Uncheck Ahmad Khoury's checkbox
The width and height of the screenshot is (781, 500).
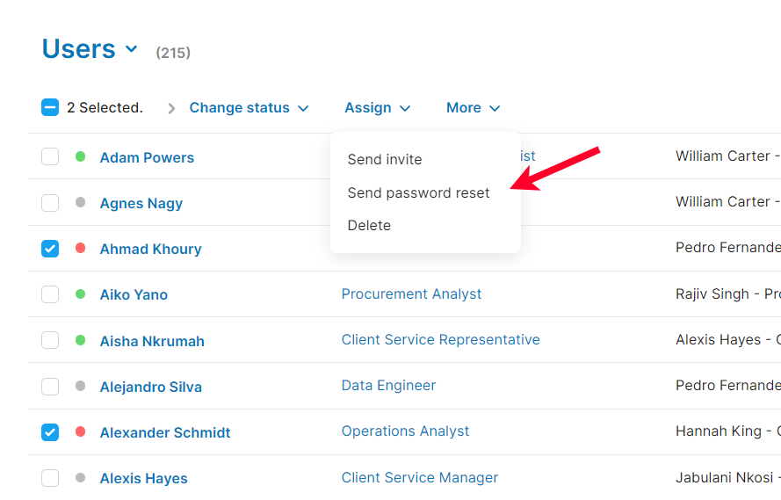[50, 249]
